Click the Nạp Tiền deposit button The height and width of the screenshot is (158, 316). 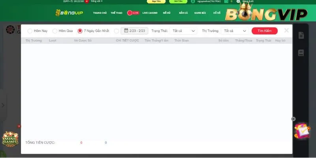(156, 1)
